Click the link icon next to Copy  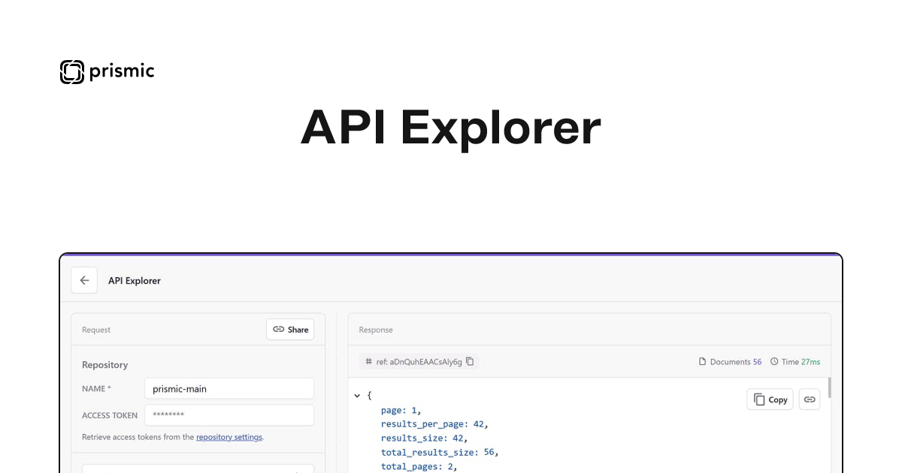point(810,399)
